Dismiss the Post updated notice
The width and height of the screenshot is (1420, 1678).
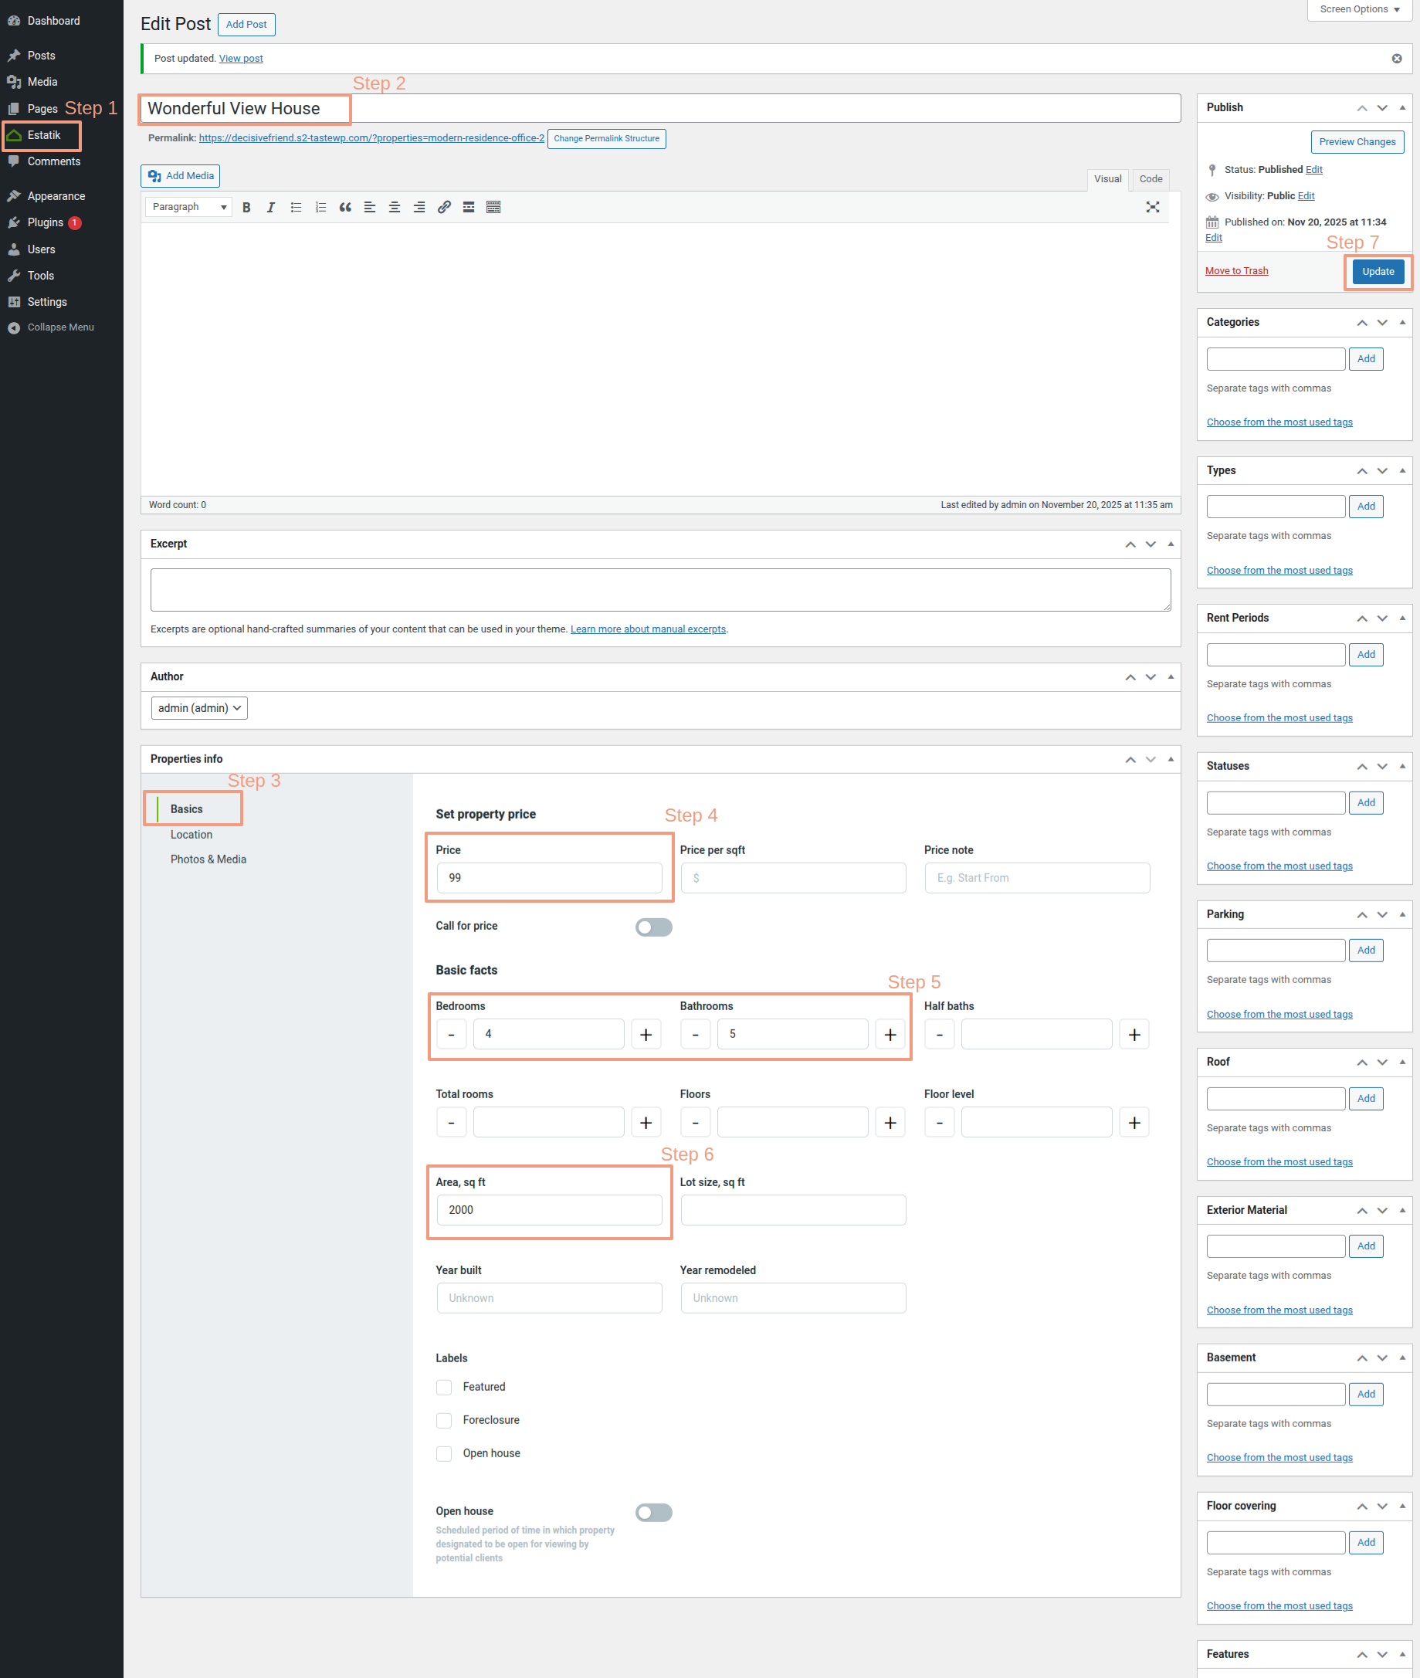[1396, 58]
